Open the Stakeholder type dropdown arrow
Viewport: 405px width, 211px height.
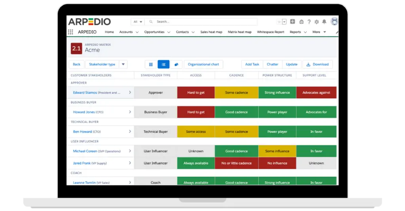click(x=123, y=64)
